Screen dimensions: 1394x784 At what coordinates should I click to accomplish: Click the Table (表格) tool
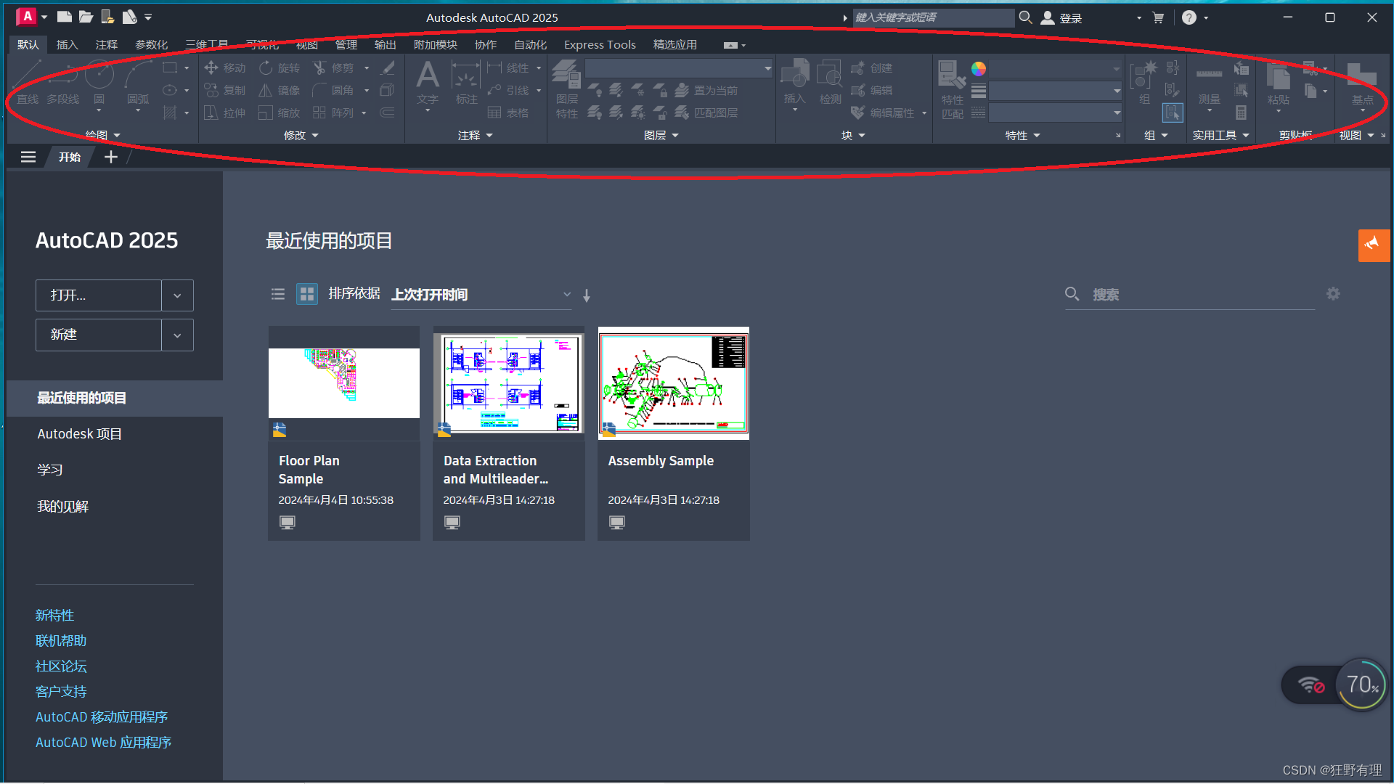tap(508, 113)
